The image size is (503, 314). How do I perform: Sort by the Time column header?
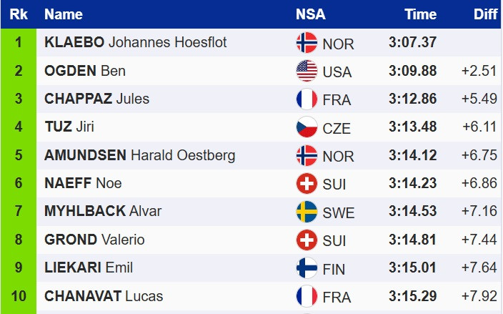[420, 14]
